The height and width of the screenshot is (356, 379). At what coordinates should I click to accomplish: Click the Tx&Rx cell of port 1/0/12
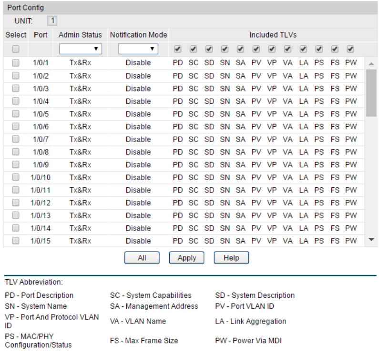pyautogui.click(x=80, y=203)
